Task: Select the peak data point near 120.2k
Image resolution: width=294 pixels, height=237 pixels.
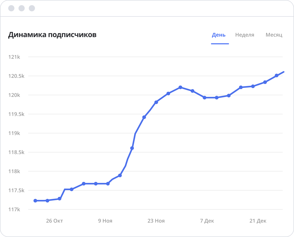Action: coord(180,87)
